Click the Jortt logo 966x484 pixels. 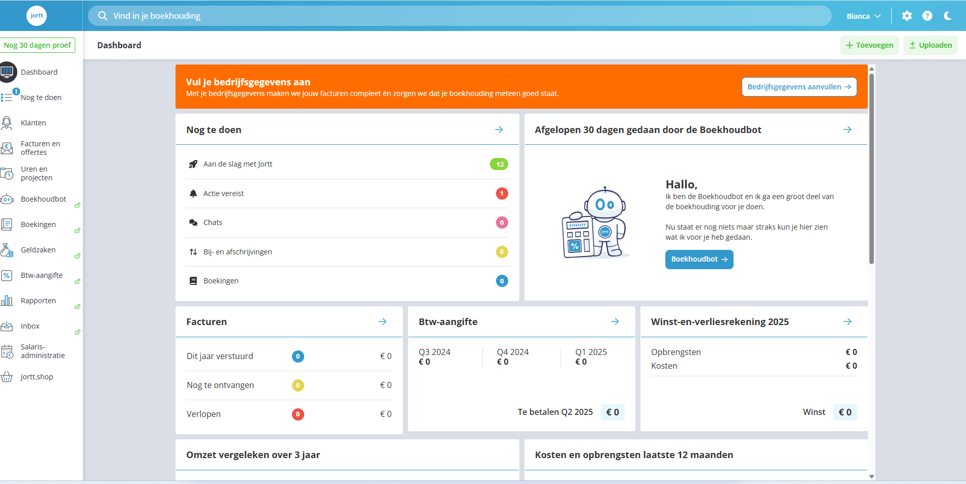pyautogui.click(x=37, y=16)
